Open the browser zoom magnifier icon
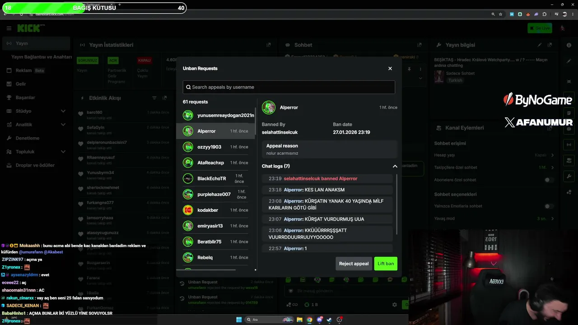This screenshot has height=325, width=578. 493,14
